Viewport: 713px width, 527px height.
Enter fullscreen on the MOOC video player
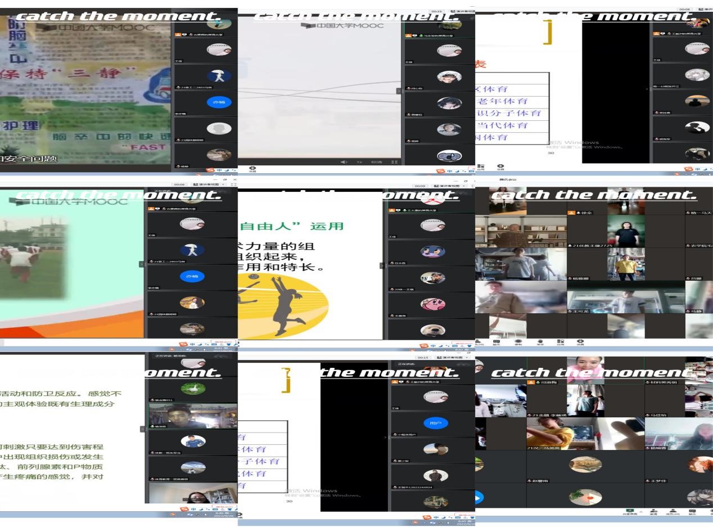[x=394, y=162]
